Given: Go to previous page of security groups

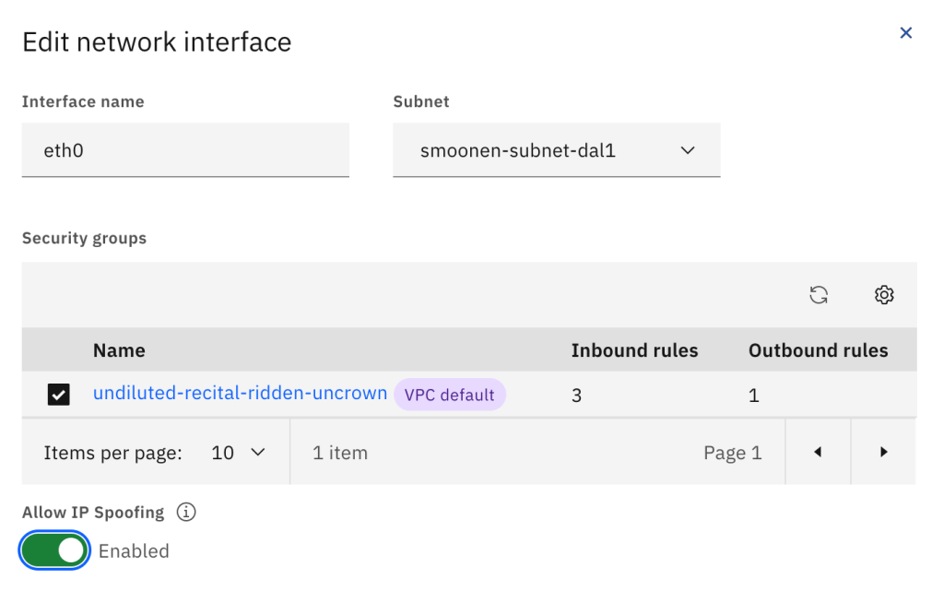Looking at the screenshot, I should pyautogui.click(x=818, y=452).
